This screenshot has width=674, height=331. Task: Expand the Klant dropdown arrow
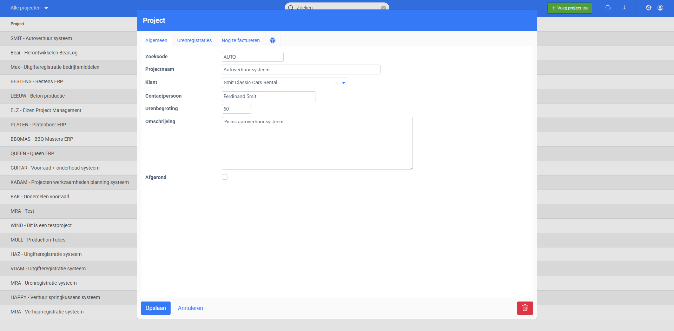(x=344, y=83)
